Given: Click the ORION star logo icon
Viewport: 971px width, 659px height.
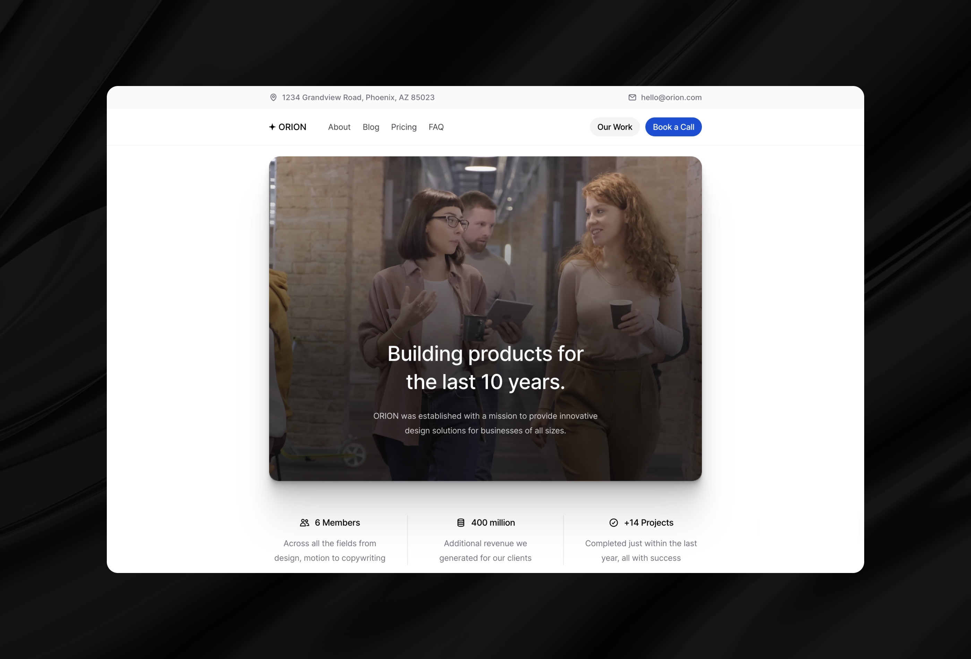Looking at the screenshot, I should click(272, 127).
